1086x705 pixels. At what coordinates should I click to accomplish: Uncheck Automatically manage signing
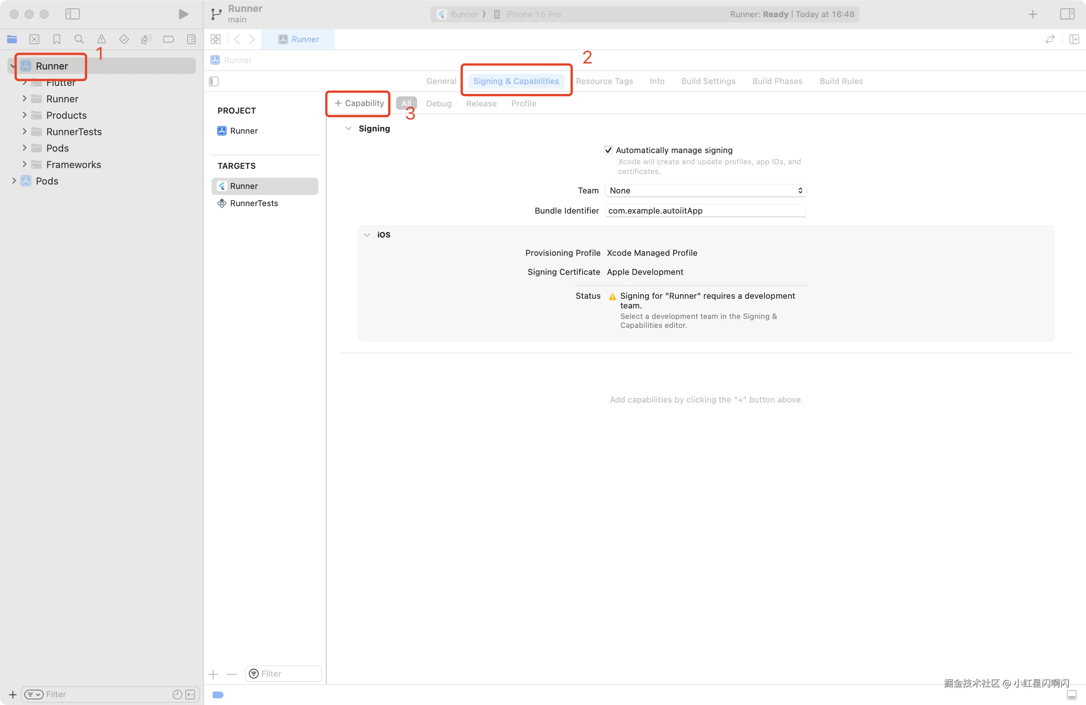[x=608, y=150]
